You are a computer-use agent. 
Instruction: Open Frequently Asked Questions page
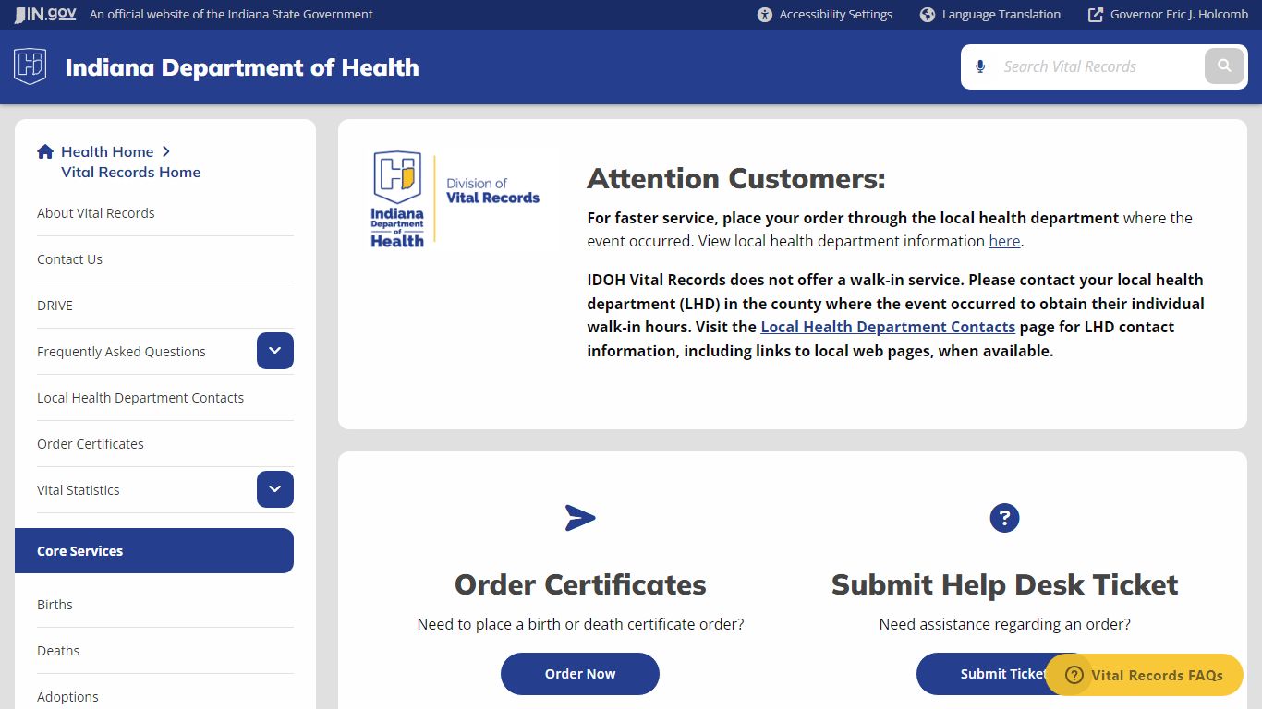121,352
